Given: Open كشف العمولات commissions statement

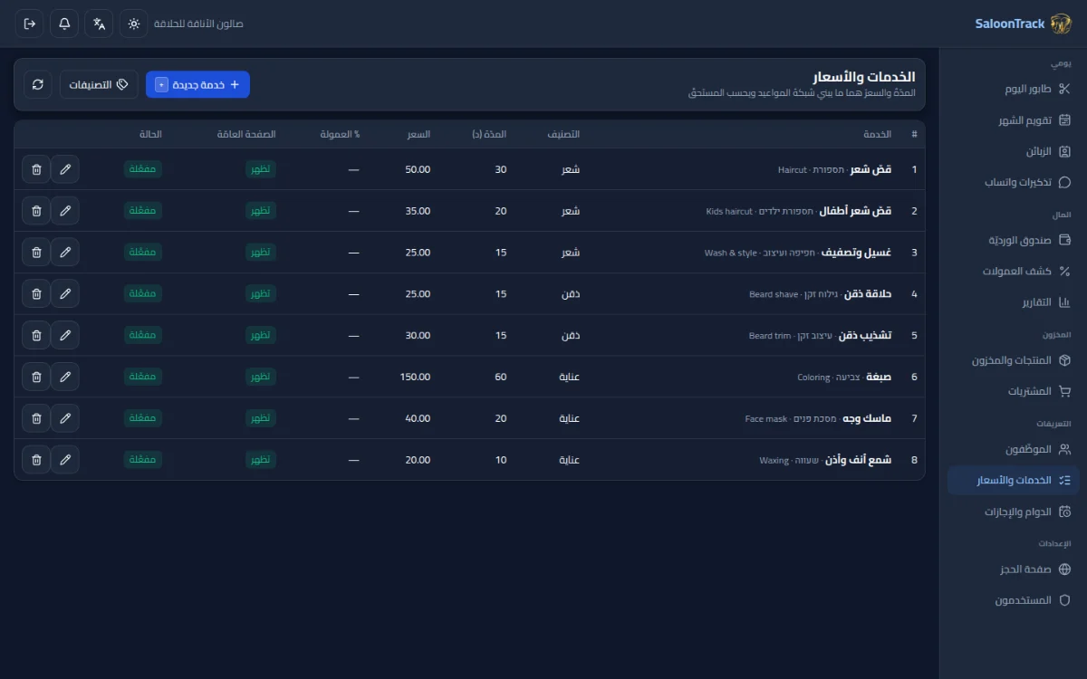Looking at the screenshot, I should [x=1014, y=271].
